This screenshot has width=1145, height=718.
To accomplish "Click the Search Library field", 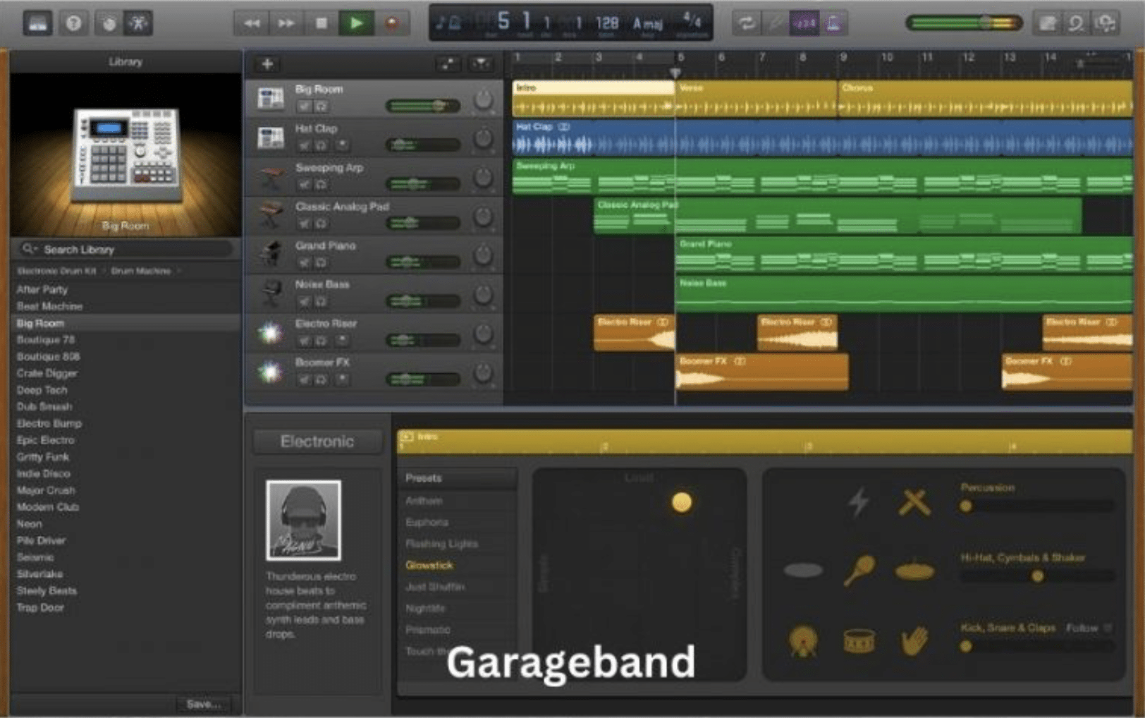I will (125, 249).
